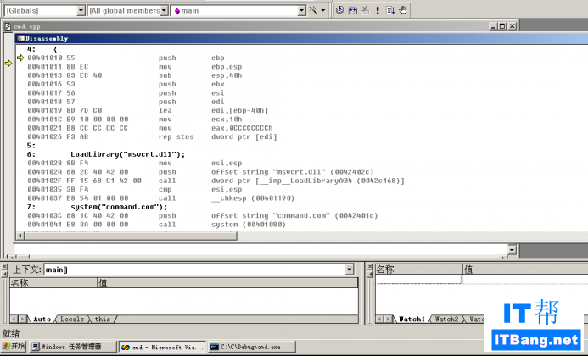
Task: Click the call __chkesp (00401190) line
Action: click(161, 197)
